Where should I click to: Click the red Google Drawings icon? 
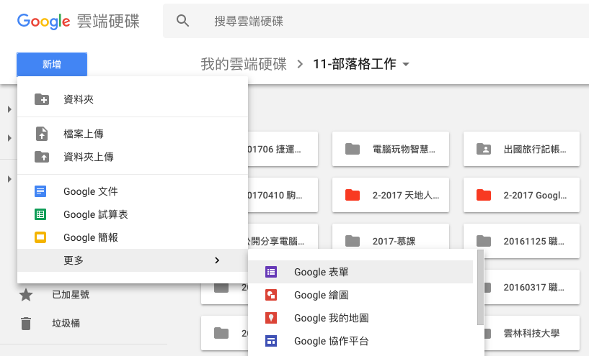click(x=271, y=295)
